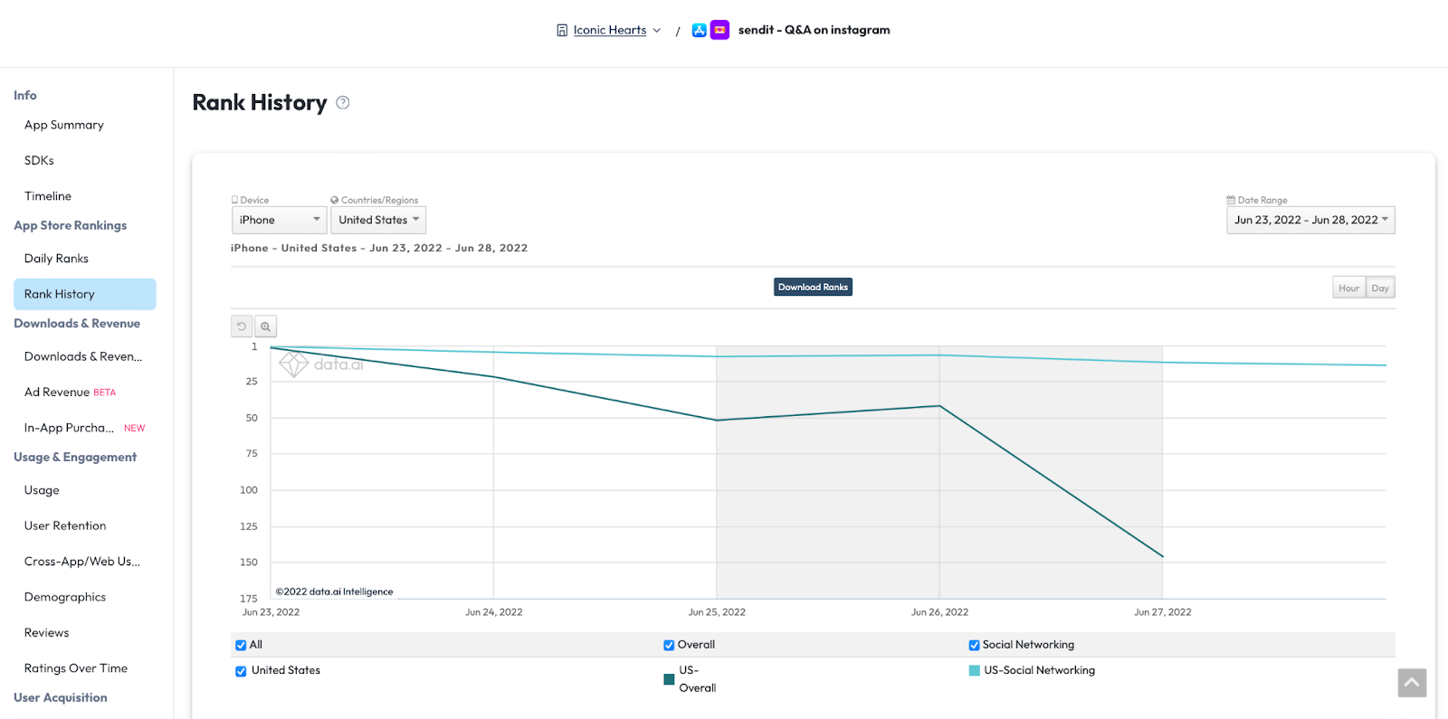The height and width of the screenshot is (719, 1448).
Task: Click the US-Social Networking legend color swatch
Action: (x=974, y=670)
